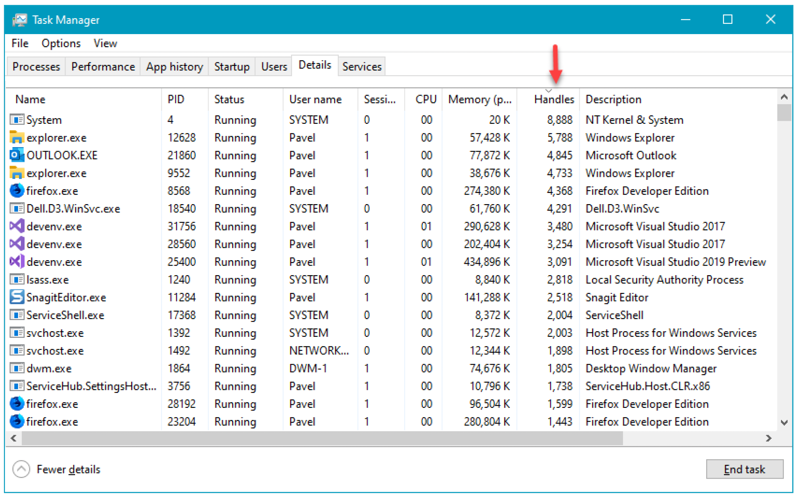798x498 pixels.
Task: Click the firefox.exe icon with PID 23204
Action: (x=17, y=422)
